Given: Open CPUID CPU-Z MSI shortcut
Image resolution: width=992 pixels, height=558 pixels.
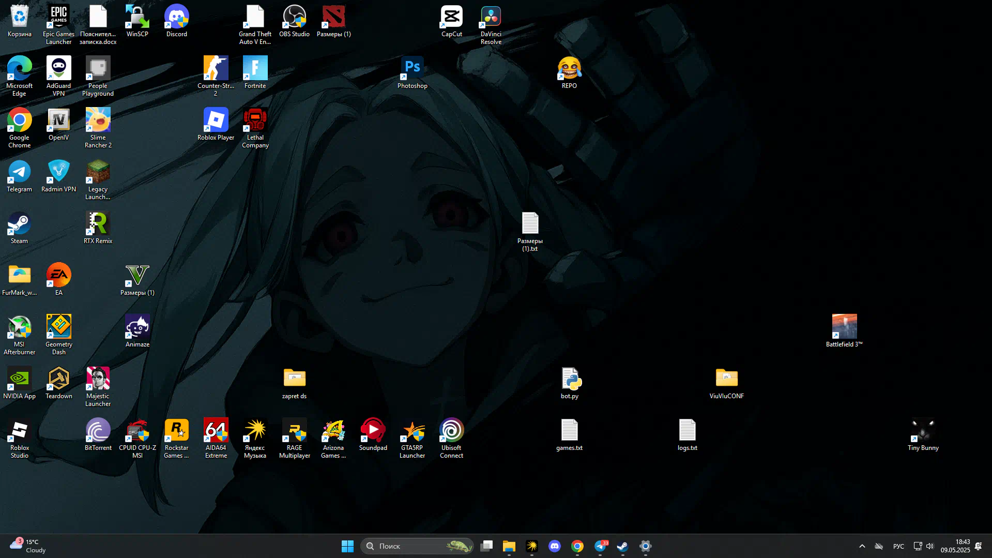Looking at the screenshot, I should [x=138, y=439].
